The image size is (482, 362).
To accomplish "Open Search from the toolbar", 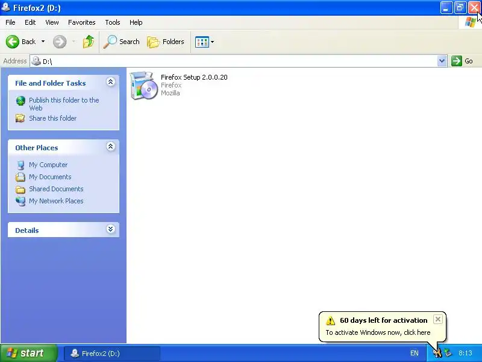I will (x=121, y=42).
